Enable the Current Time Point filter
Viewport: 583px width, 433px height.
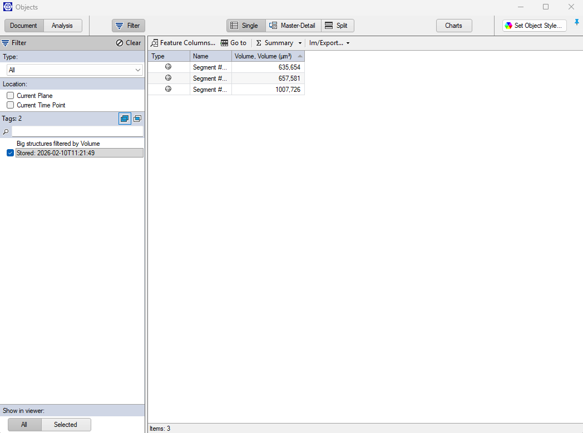pyautogui.click(x=10, y=105)
